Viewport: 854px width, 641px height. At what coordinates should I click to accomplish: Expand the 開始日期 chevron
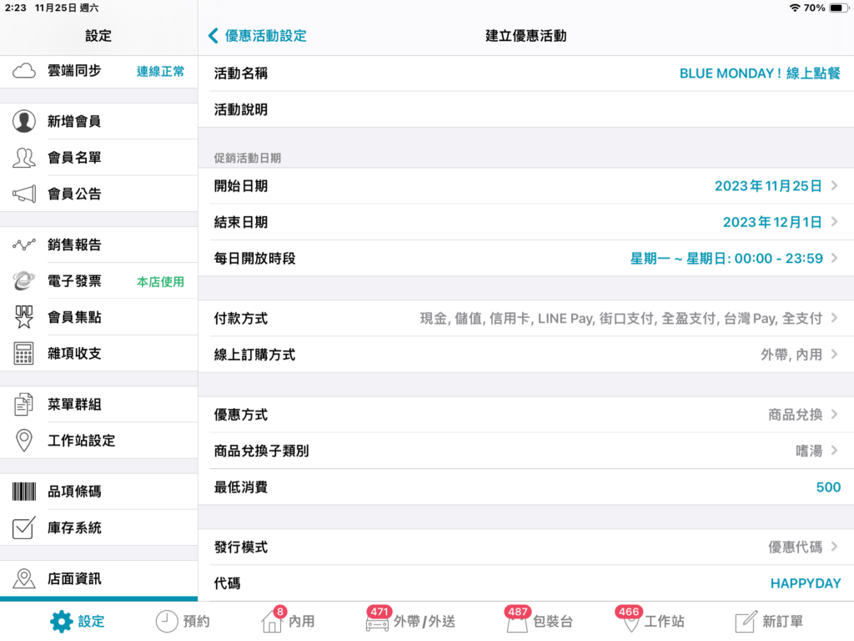point(834,186)
